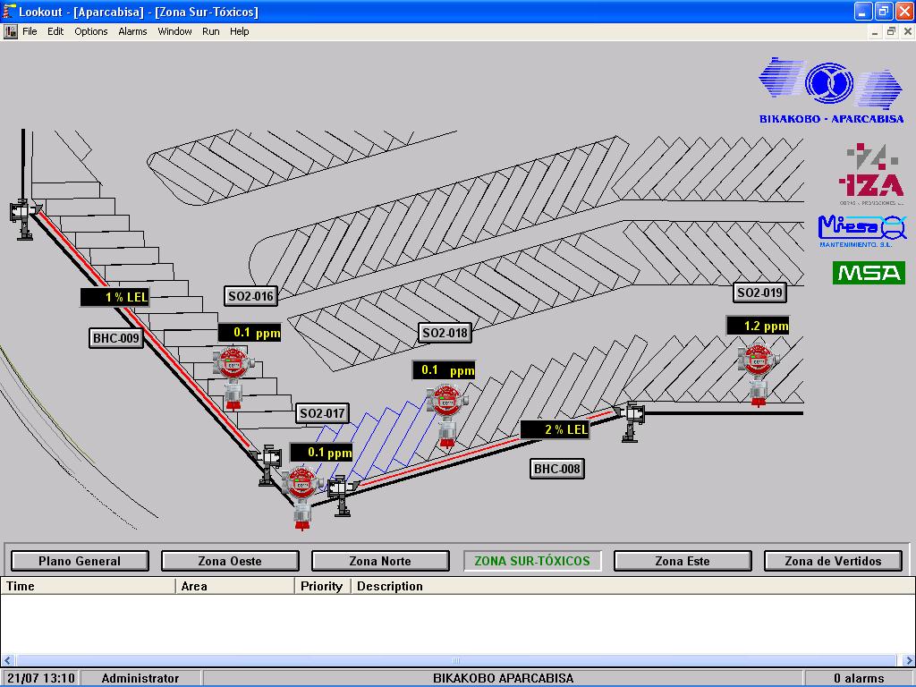Select the ZONA SUR-TÓXICOS button
The height and width of the screenshot is (687, 916).
532,561
